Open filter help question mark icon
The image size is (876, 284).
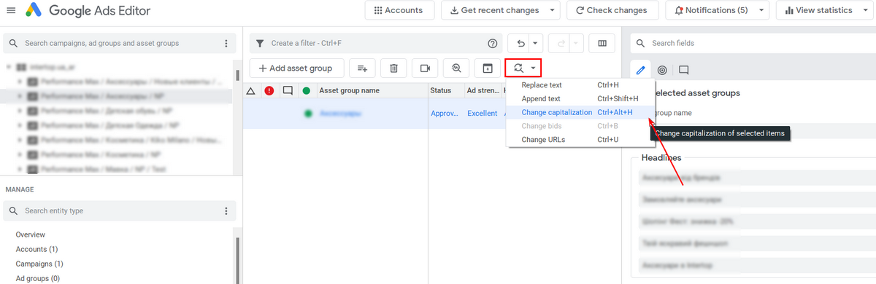click(x=492, y=44)
